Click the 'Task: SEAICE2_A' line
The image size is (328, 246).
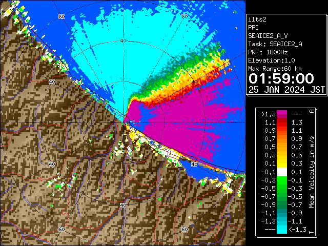(275, 44)
